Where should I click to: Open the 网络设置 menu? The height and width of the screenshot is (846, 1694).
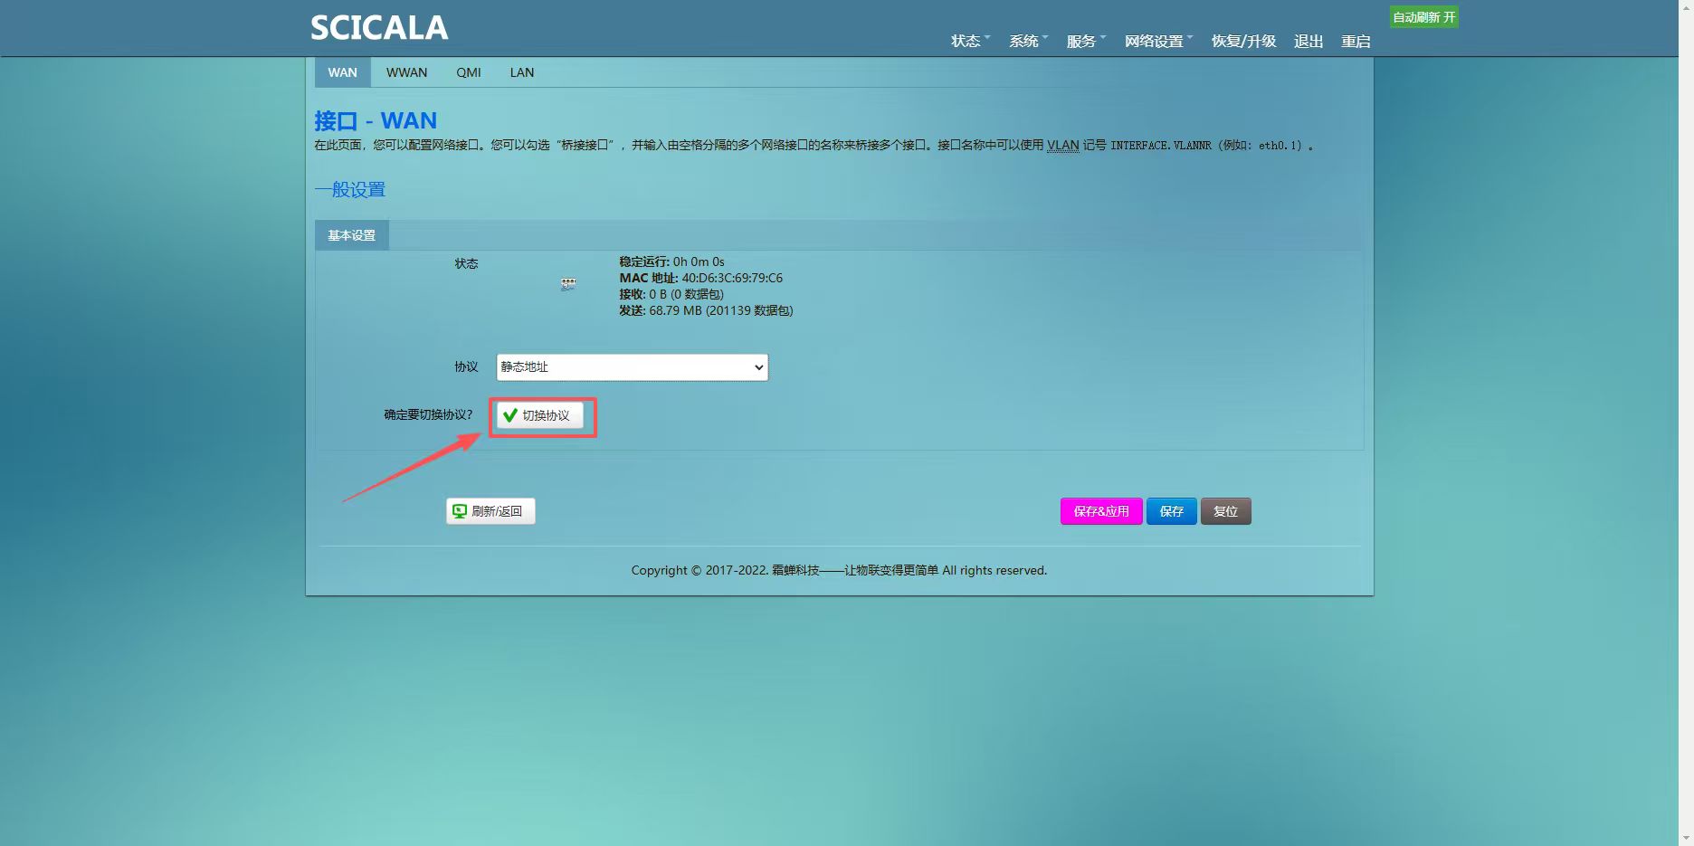pyautogui.click(x=1155, y=41)
